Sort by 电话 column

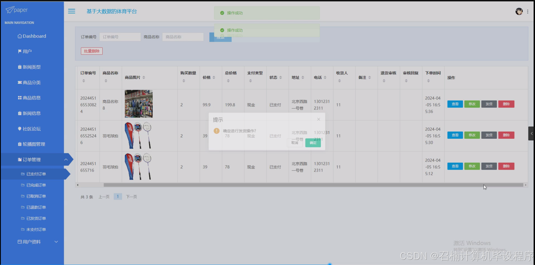(x=325, y=78)
